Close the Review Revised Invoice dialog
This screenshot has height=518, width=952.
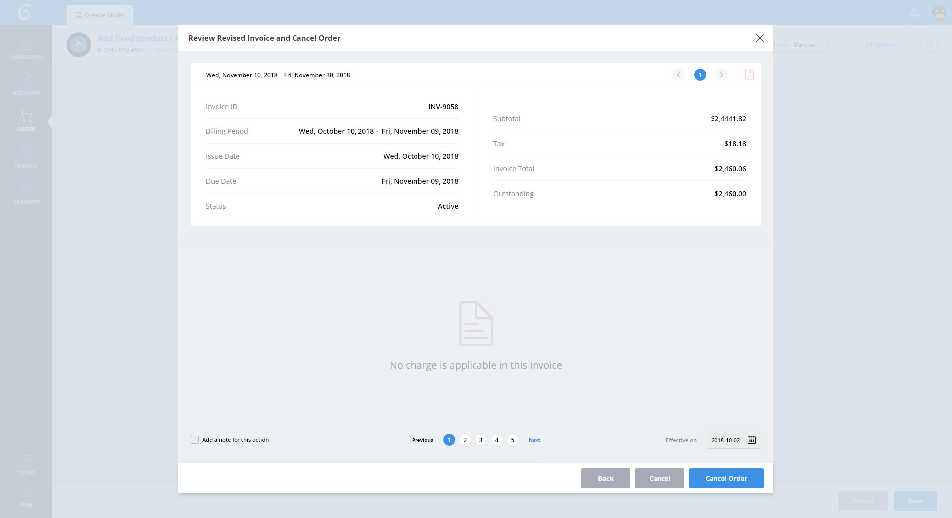759,38
